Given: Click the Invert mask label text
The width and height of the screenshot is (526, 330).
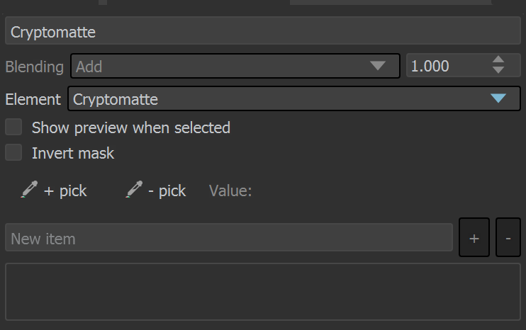Looking at the screenshot, I should (x=73, y=153).
